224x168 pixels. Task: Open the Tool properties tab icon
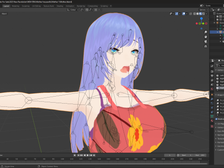click(x=212, y=66)
